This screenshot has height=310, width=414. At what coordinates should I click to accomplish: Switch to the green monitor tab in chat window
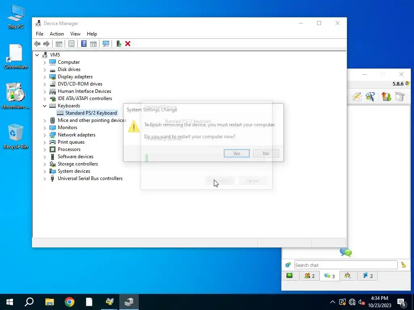(x=289, y=276)
